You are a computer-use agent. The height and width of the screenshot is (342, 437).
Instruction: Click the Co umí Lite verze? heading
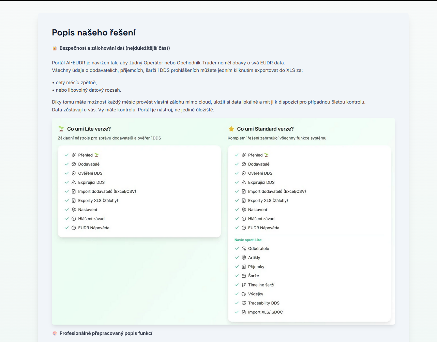pos(89,129)
